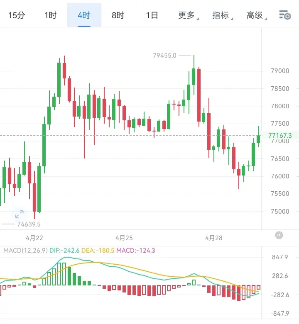The image size is (299, 324).
Task: Click the -847.9 MACD axis label
Action: tap(280, 314)
